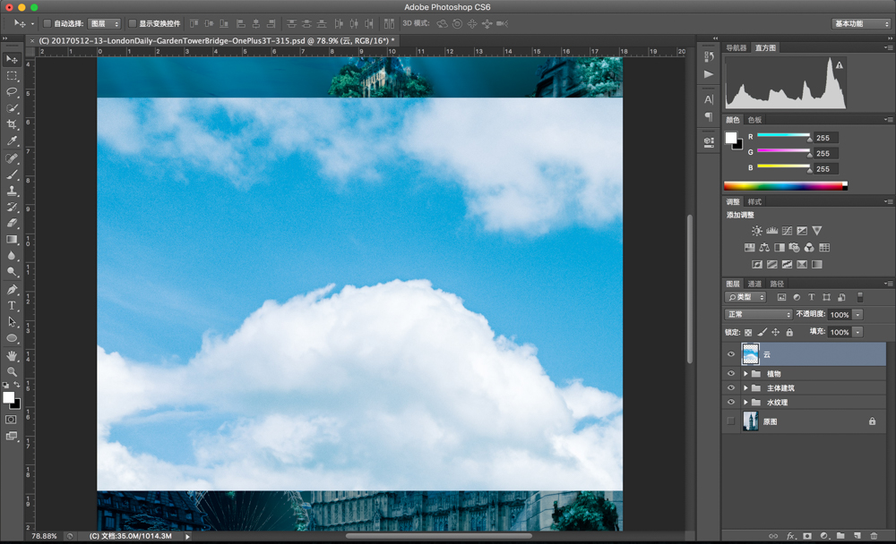Select the Clone Stamp tool
896x544 pixels.
(12, 191)
